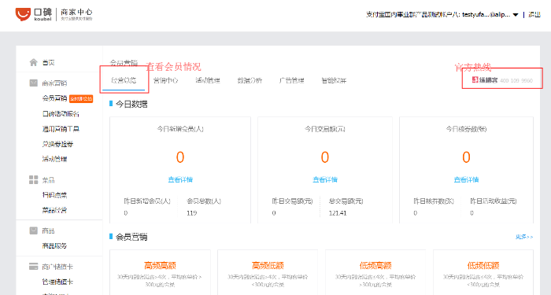Click the 商家营销 section icon
Image resolution: width=551 pixels, height=295 pixels.
(33, 83)
